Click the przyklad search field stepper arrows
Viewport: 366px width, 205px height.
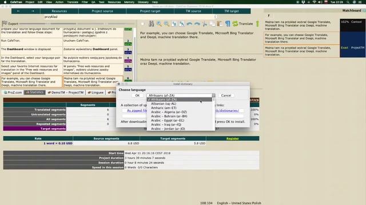point(215,17)
